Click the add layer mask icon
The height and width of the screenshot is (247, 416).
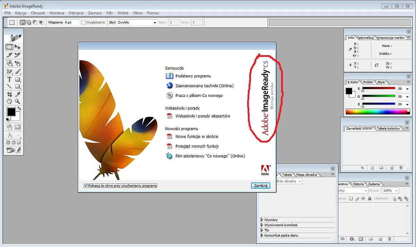[361, 239]
